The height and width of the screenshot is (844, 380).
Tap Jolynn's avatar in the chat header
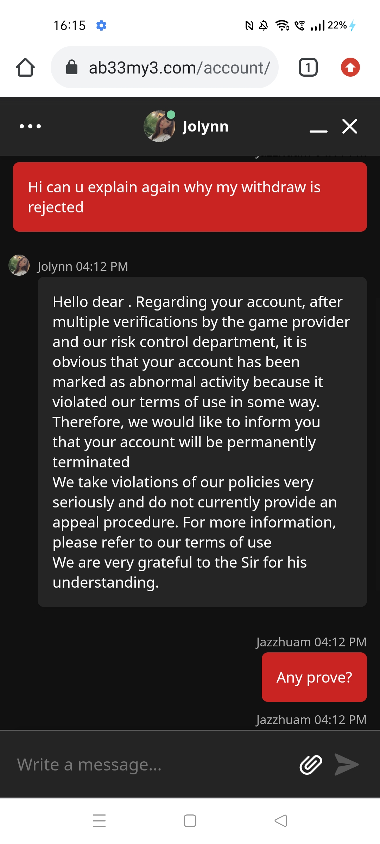click(159, 126)
